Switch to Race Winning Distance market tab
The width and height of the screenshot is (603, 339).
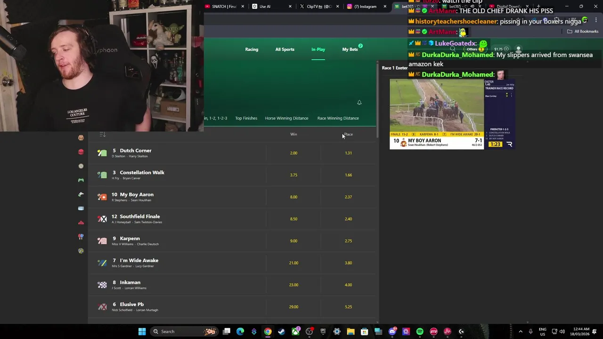pos(338,118)
